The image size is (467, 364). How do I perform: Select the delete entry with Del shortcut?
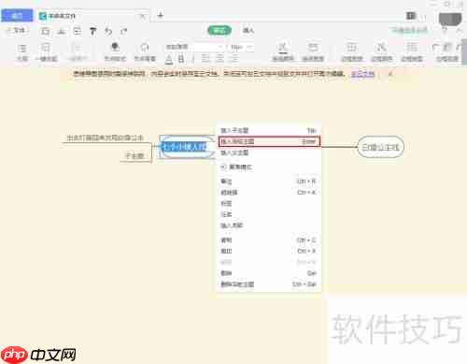pos(269,273)
